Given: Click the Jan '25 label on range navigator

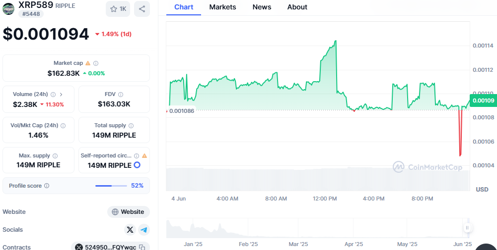Looking at the screenshot, I should (x=193, y=245).
